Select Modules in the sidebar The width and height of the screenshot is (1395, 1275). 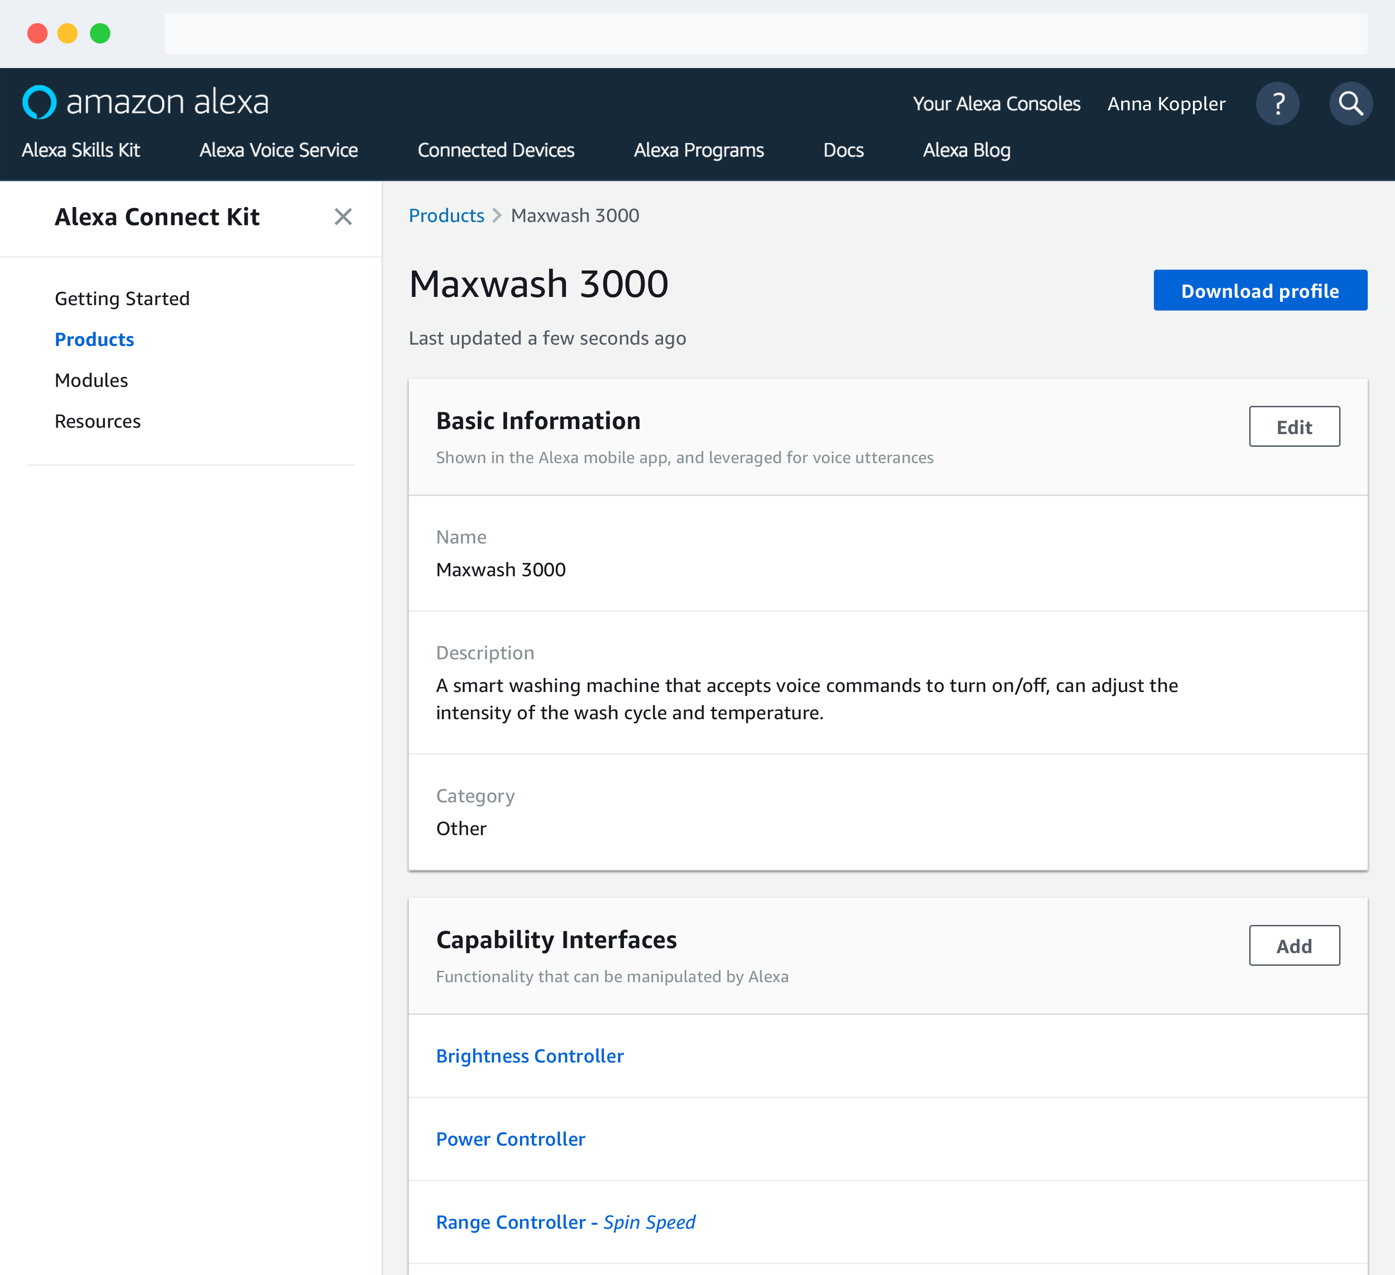point(92,381)
